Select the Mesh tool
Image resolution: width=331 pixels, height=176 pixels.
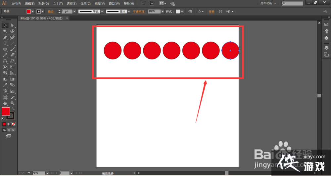(x=5, y=79)
